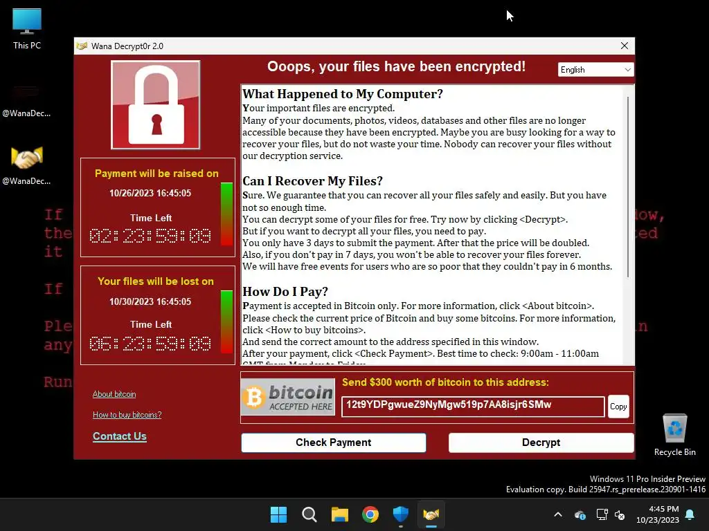Click the muted volume tray icon
The width and height of the screenshot is (709, 531).
tap(620, 514)
